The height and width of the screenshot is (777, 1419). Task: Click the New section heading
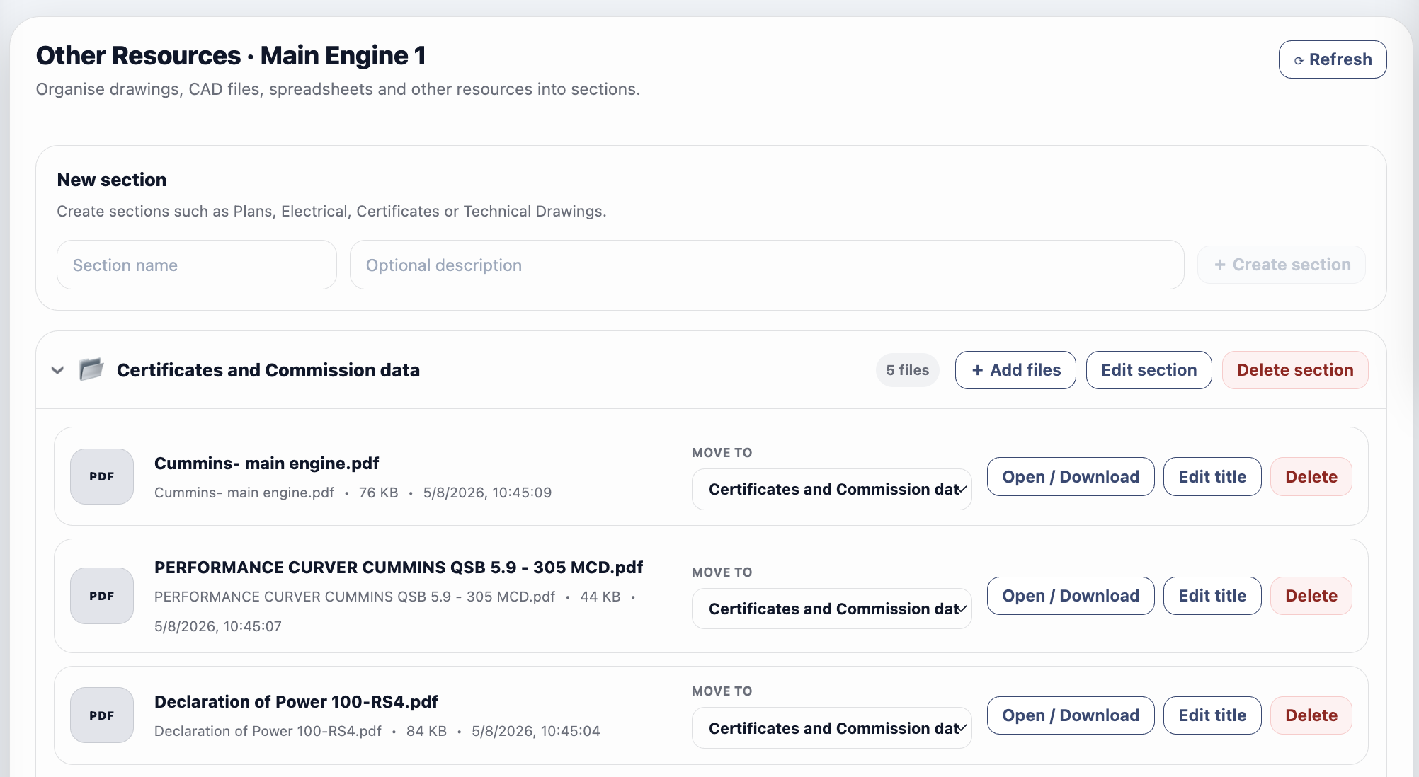click(112, 180)
